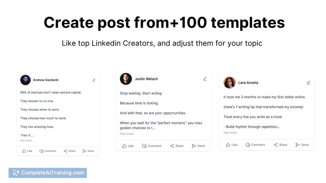Screen dimensions: 326x183
Task: Expand 'See more' on Lara Acosta's post
Action: pyautogui.click(x=230, y=133)
